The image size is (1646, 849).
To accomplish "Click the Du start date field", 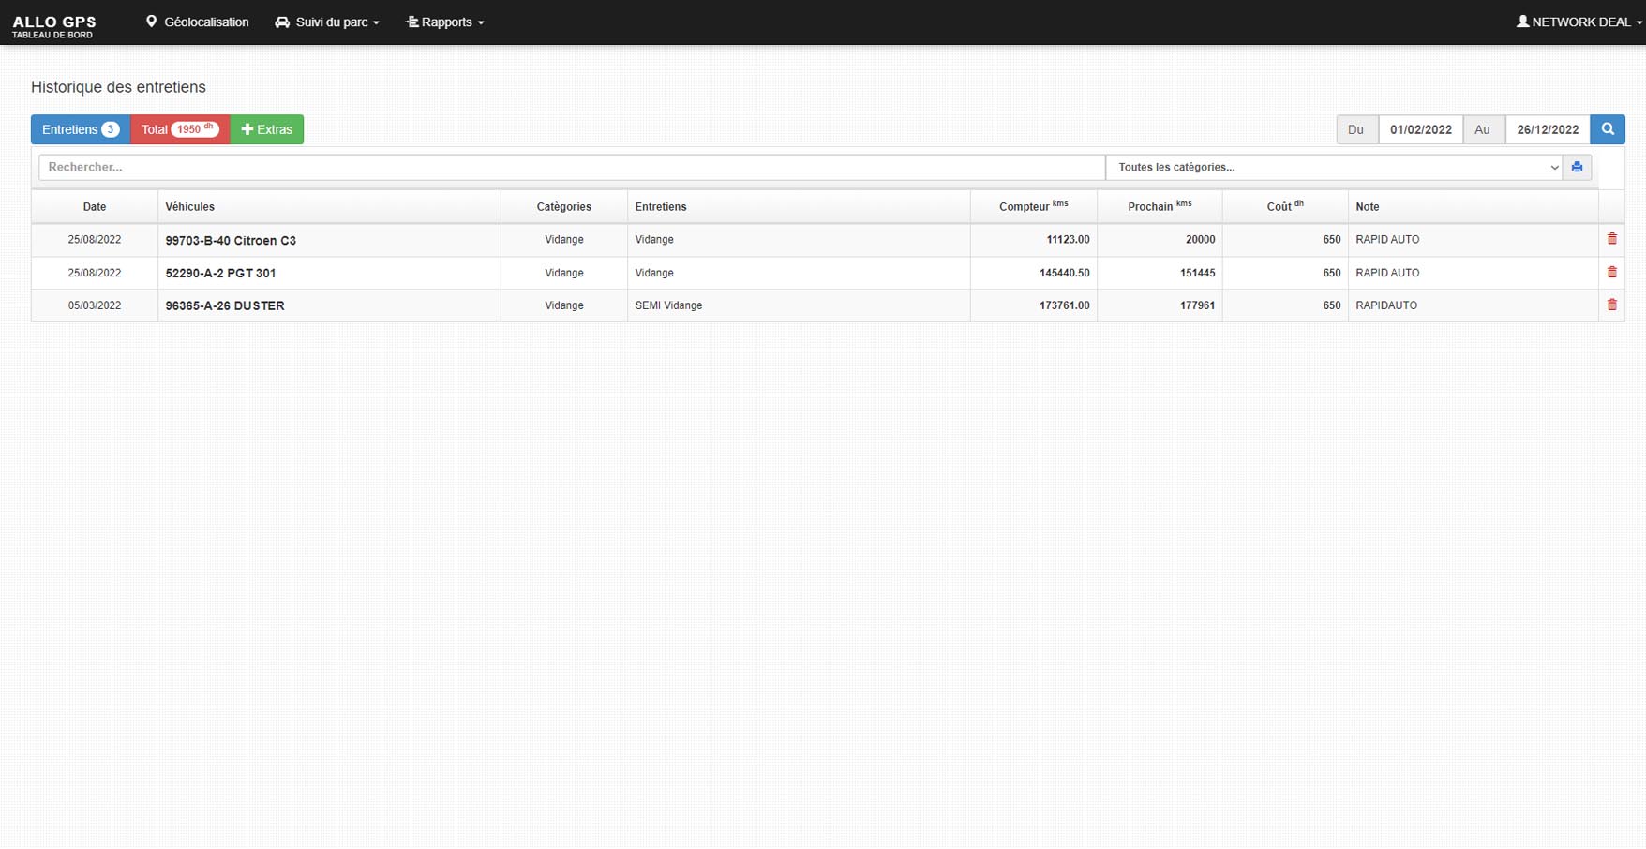I will (1420, 129).
